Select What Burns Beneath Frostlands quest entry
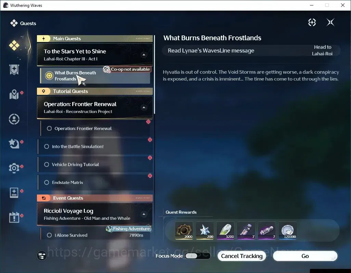The image size is (351, 273). click(95, 76)
